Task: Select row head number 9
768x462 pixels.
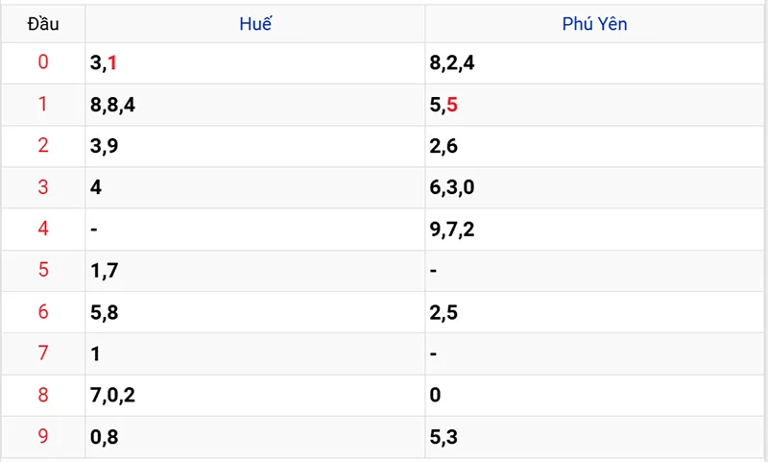Action: click(43, 437)
